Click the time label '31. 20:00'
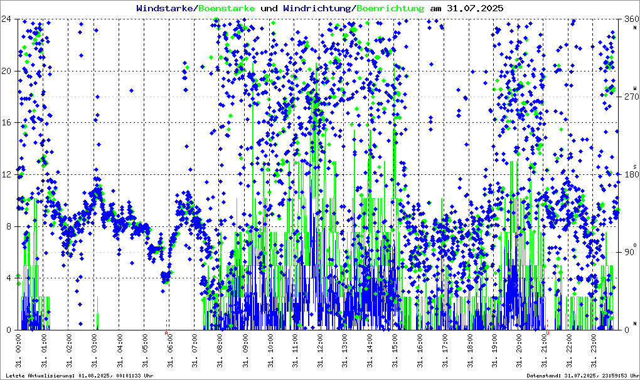The width and height of the screenshot is (640, 380). tap(520, 351)
